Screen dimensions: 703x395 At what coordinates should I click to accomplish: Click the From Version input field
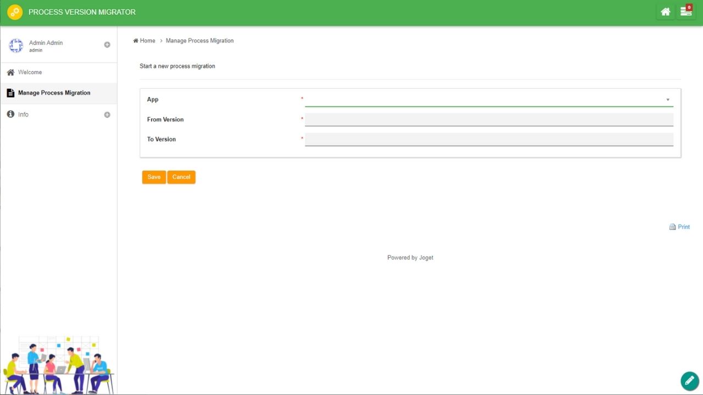tap(488, 120)
